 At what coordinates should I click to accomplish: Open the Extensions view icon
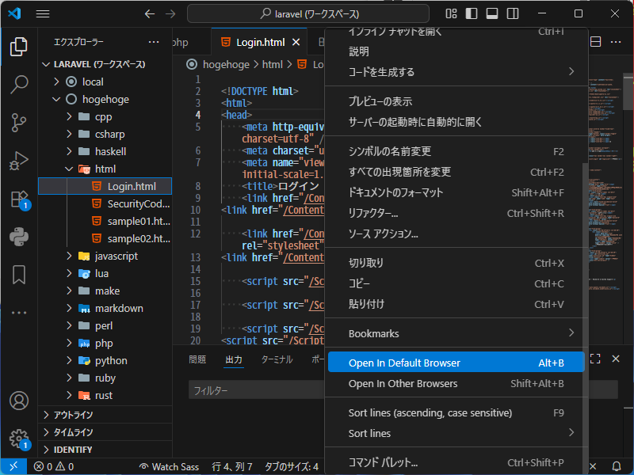19,199
